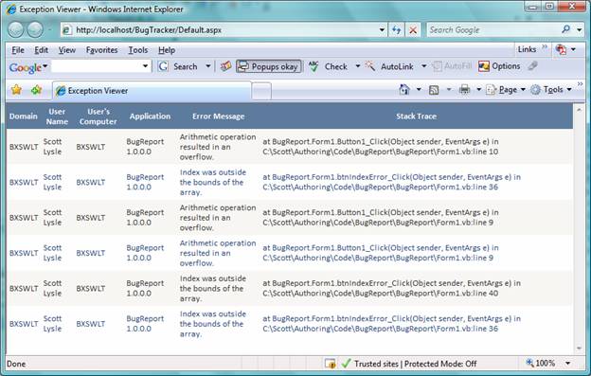Click the Done status bar text
This screenshot has width=591, height=376.
pos(16,364)
